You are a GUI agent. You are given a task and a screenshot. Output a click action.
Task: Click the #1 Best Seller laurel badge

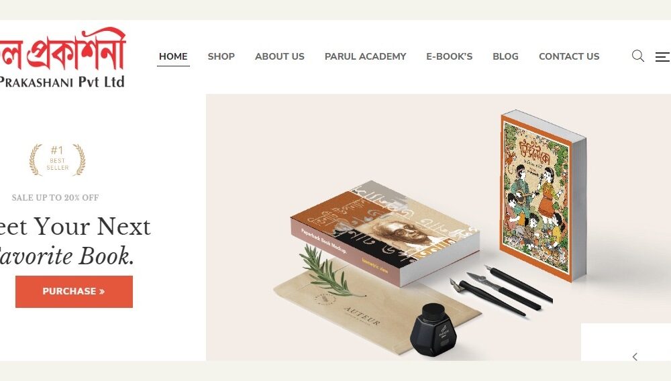57,160
